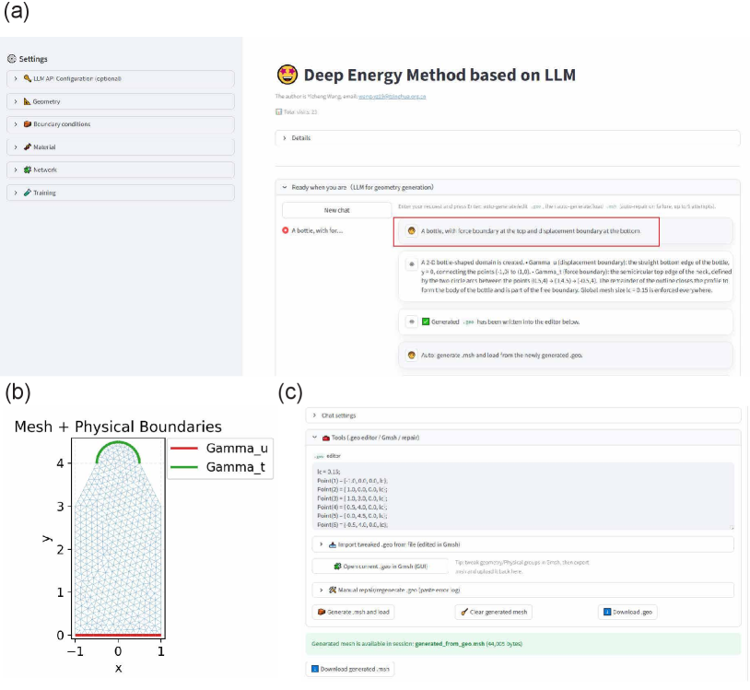Image resolution: width=750 pixels, height=690 pixels.
Task: Click the green checkmark in Generated .geo message
Action: click(x=426, y=322)
